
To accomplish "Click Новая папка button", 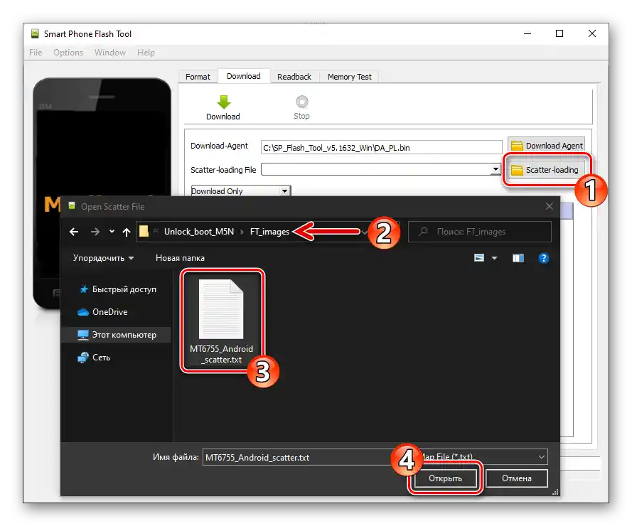I will 180,258.
